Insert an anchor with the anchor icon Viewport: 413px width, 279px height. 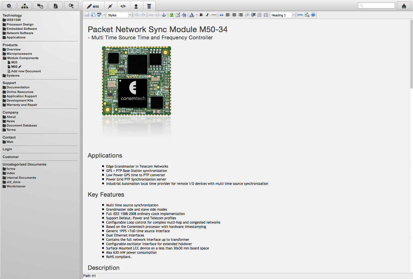pos(164,15)
